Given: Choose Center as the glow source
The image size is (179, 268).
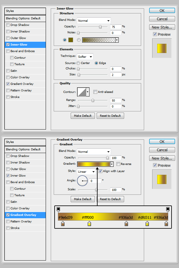Looking at the screenshot, I should pyautogui.click(x=78, y=63).
